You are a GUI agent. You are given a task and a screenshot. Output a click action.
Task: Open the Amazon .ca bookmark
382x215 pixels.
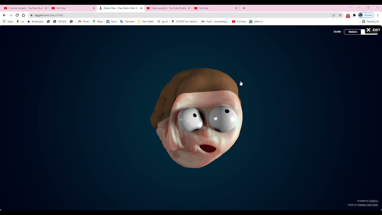20,21
